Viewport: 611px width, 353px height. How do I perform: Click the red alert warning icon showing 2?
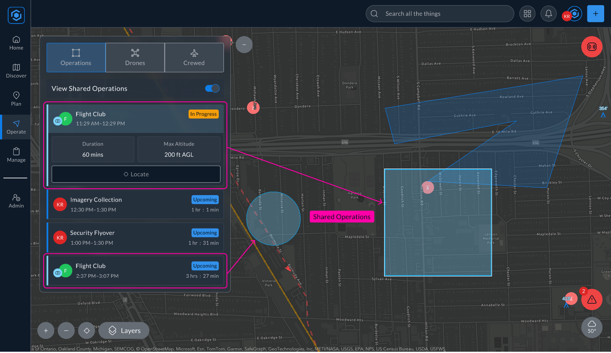[592, 300]
